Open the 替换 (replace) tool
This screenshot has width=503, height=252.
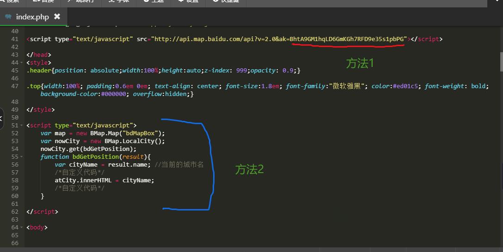pyautogui.click(x=44, y=1)
